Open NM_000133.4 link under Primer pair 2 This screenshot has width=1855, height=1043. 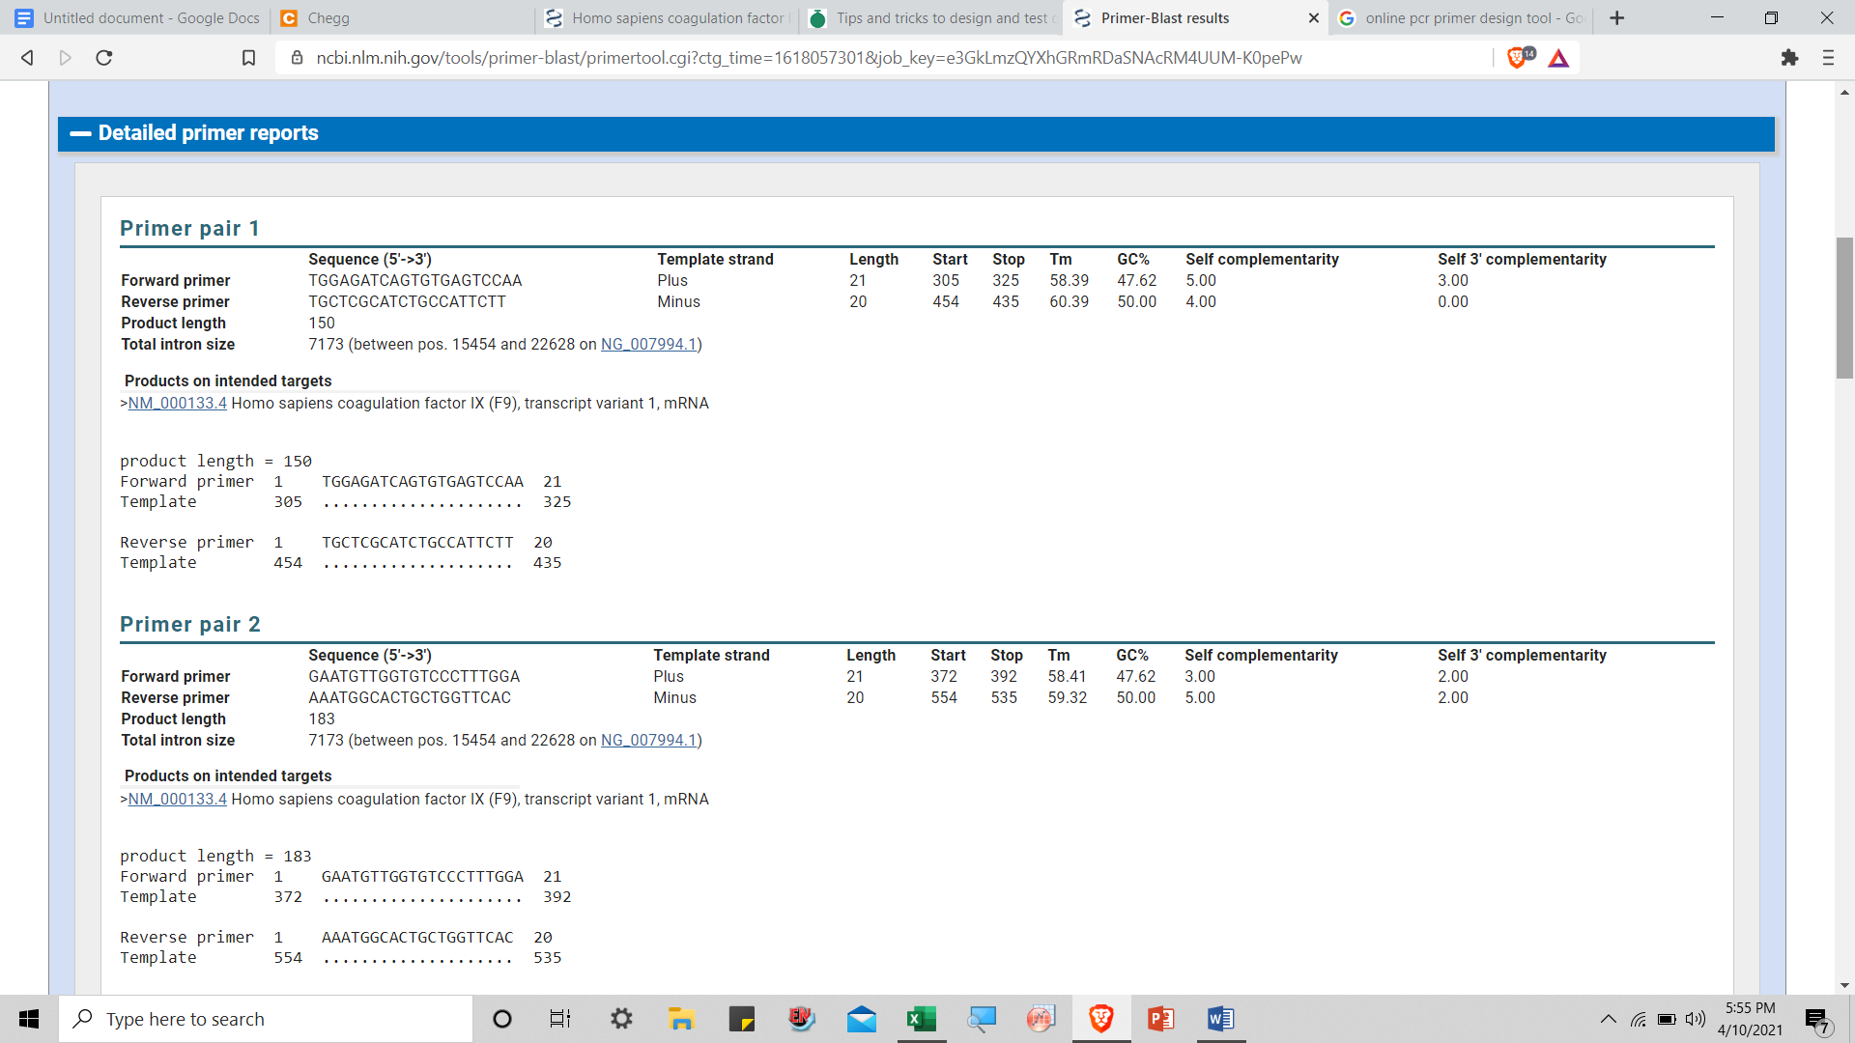click(177, 800)
